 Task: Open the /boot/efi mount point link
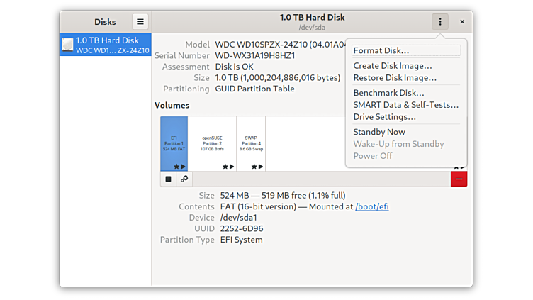click(371, 206)
